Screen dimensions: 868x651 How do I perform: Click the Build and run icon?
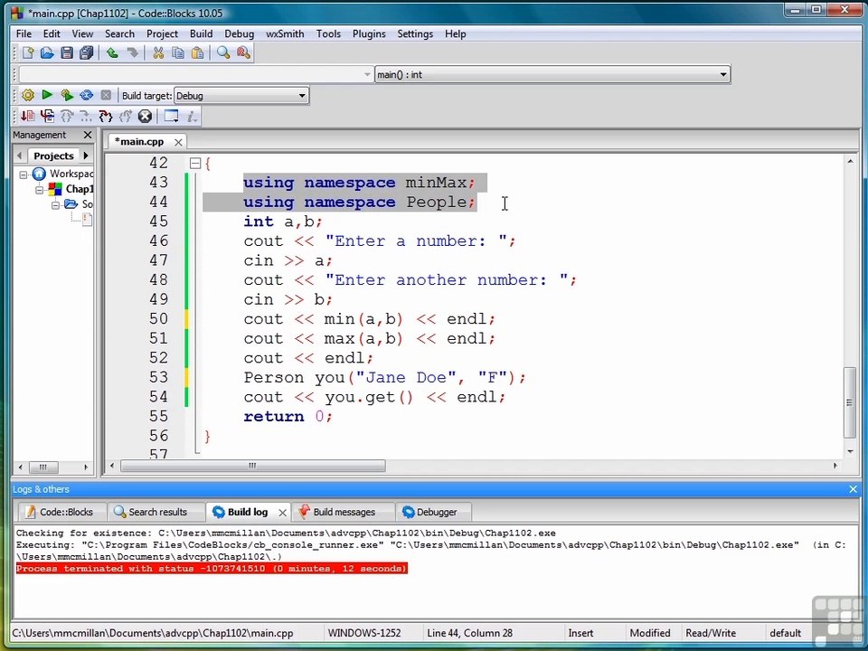point(67,95)
